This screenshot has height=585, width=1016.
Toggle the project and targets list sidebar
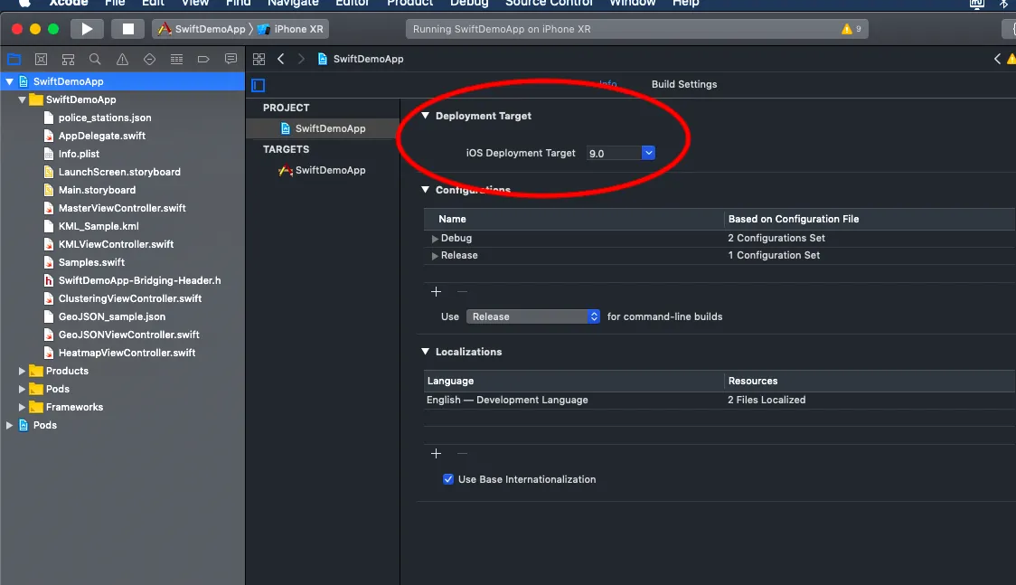point(258,85)
